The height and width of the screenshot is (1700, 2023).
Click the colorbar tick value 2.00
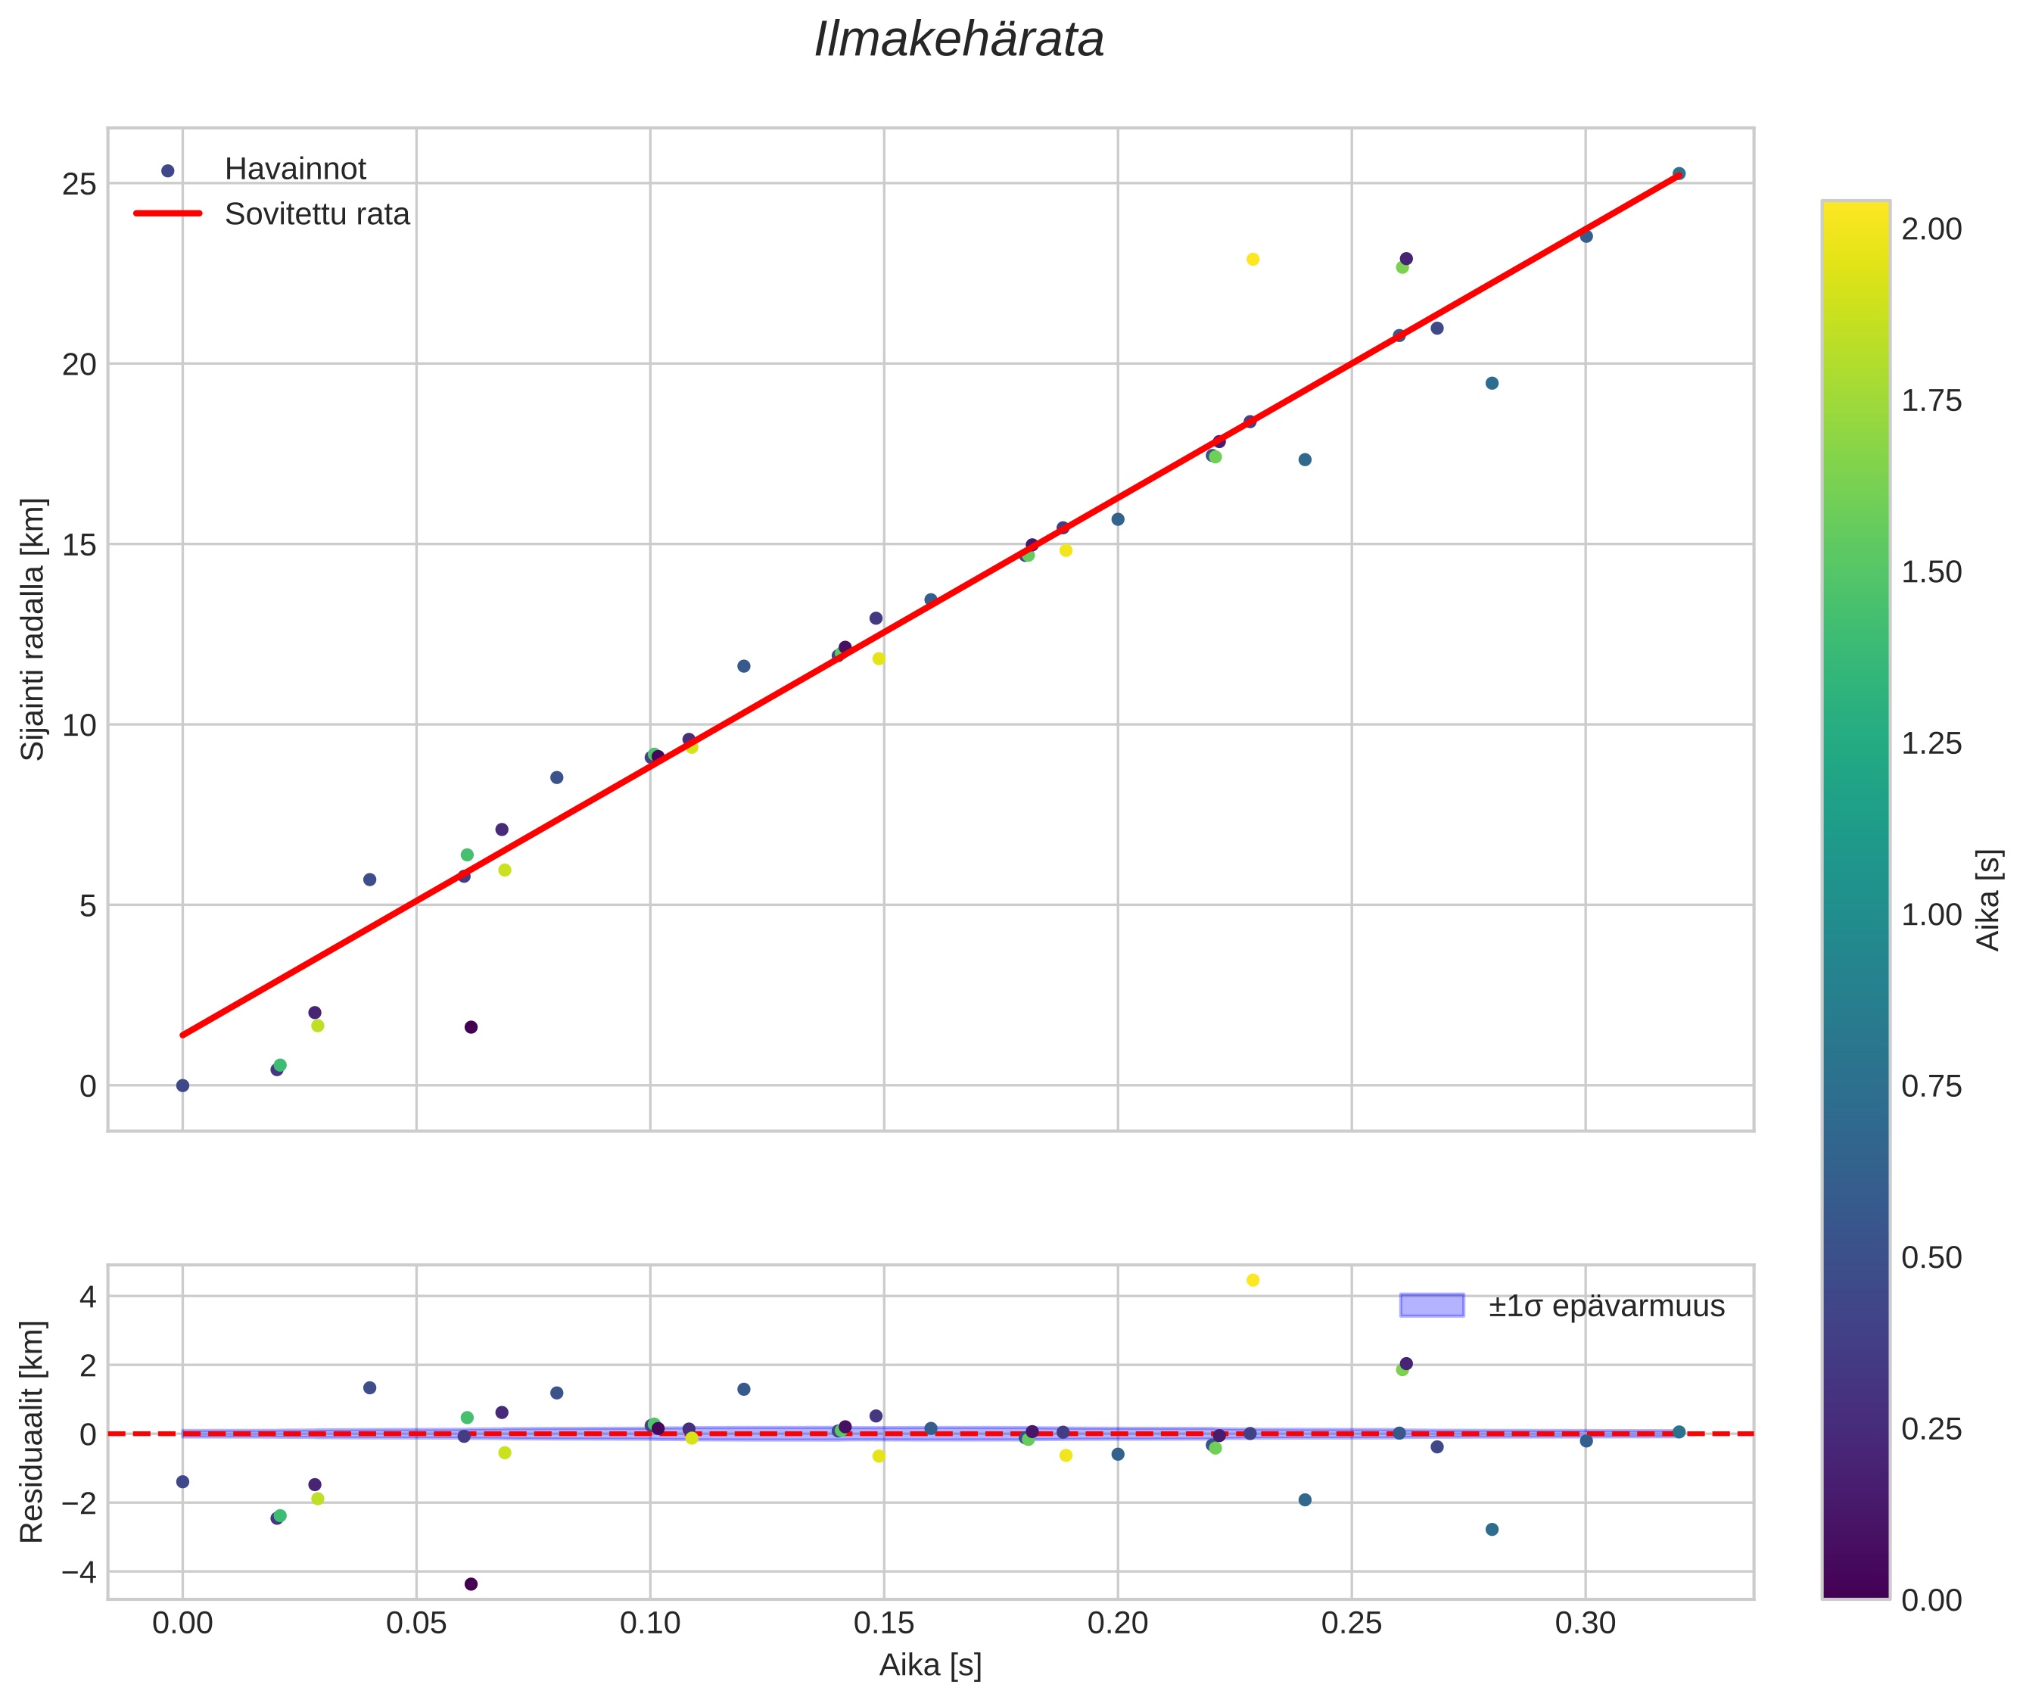(1931, 229)
